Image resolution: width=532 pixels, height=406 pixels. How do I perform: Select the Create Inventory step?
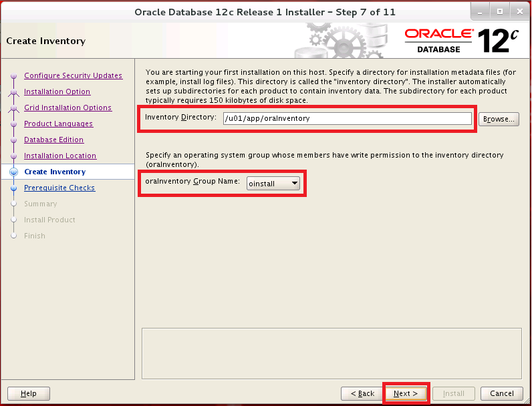(x=55, y=172)
